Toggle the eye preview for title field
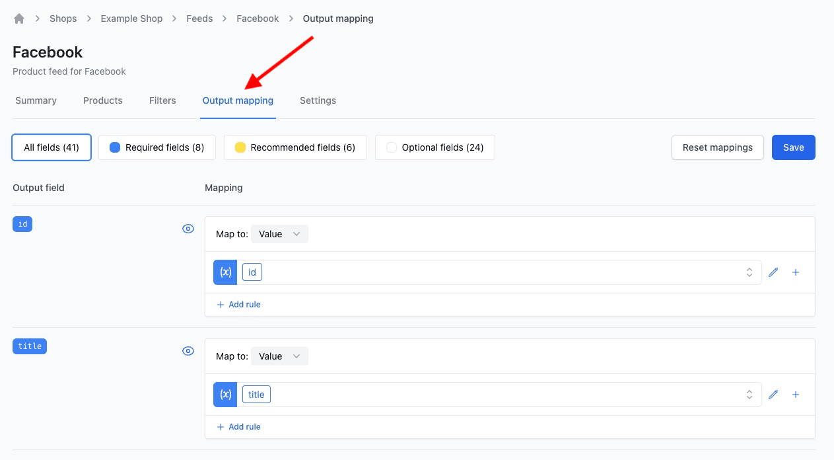834x460 pixels. click(188, 351)
